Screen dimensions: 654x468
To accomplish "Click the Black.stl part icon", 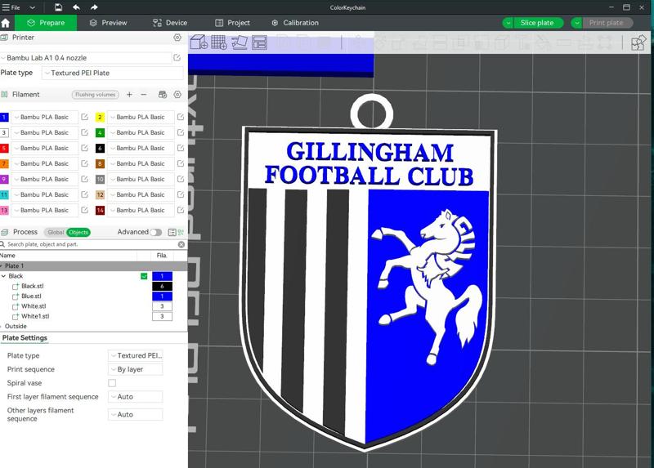I will click(16, 287).
